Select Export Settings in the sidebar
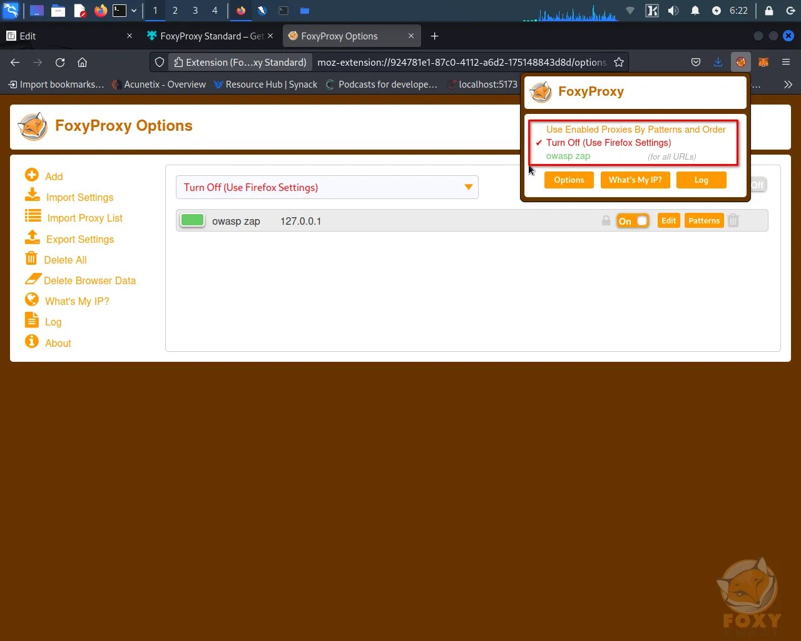 [32, 238]
